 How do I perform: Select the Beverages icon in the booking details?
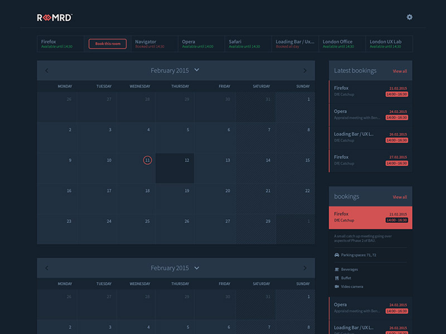(x=336, y=268)
